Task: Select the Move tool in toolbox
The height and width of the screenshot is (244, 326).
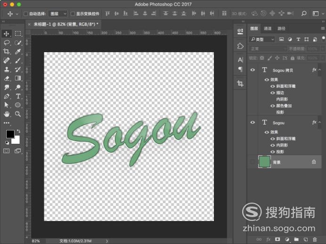Action: click(7, 33)
